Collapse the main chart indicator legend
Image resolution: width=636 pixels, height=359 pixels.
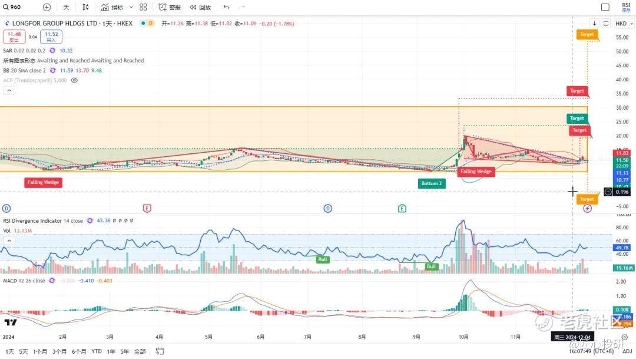(x=9, y=90)
